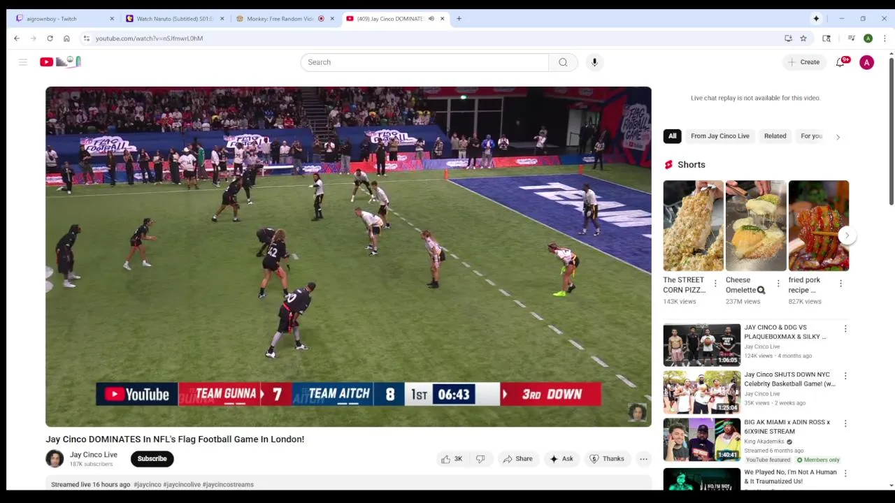Open new tab with plus button
895x503 pixels.
pos(459,19)
